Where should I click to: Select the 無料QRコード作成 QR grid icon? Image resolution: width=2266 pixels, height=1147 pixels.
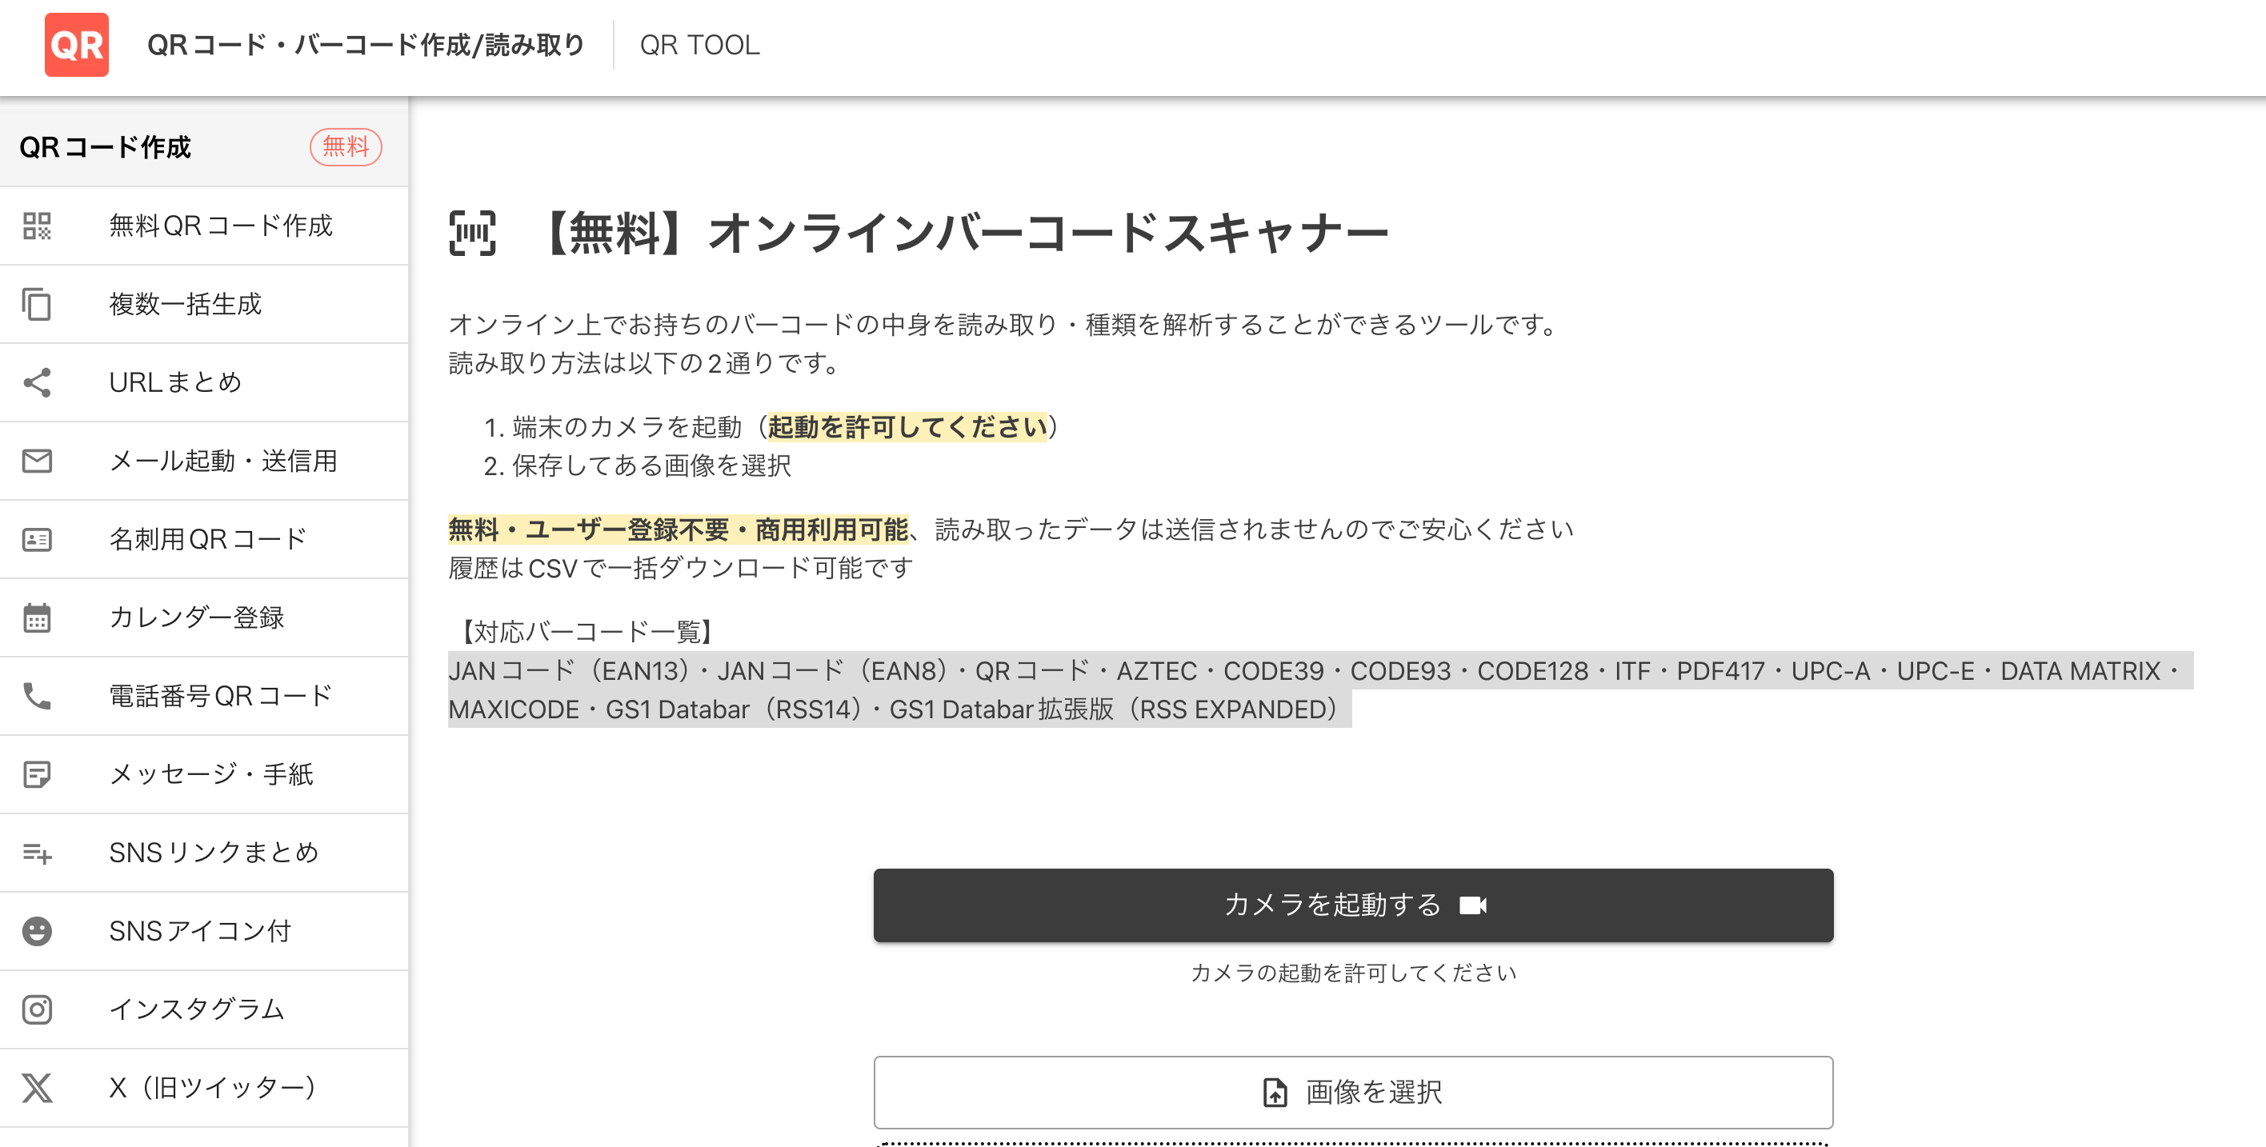[x=38, y=226]
